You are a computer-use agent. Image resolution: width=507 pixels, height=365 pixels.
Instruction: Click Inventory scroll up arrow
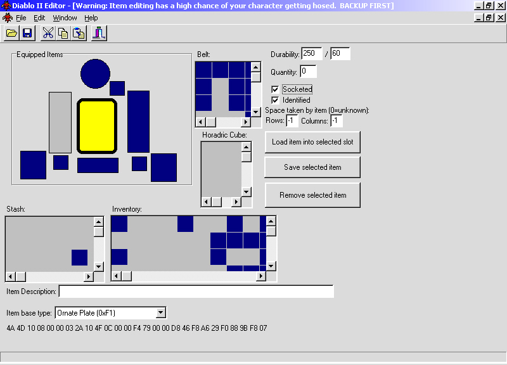point(271,221)
